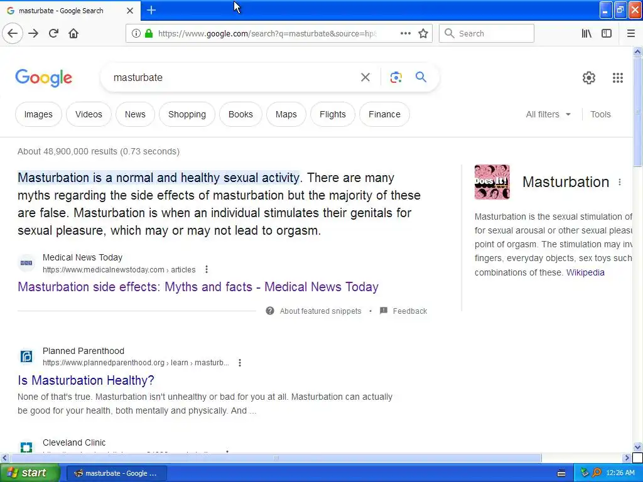Bookmark this page with the star icon

pyautogui.click(x=423, y=33)
